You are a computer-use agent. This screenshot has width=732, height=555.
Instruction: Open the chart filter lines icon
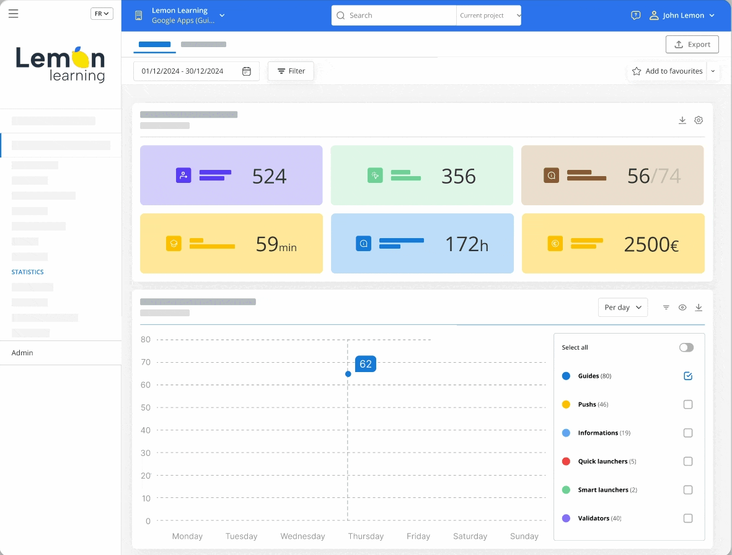(x=666, y=308)
